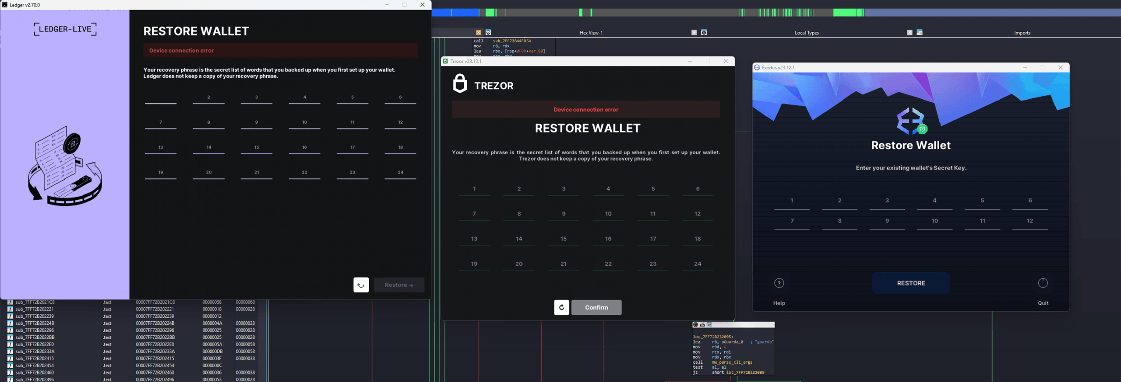Screen dimensions: 1121x382
Task: Select recovery word field 1 in the Exodus window
Action: (792, 202)
